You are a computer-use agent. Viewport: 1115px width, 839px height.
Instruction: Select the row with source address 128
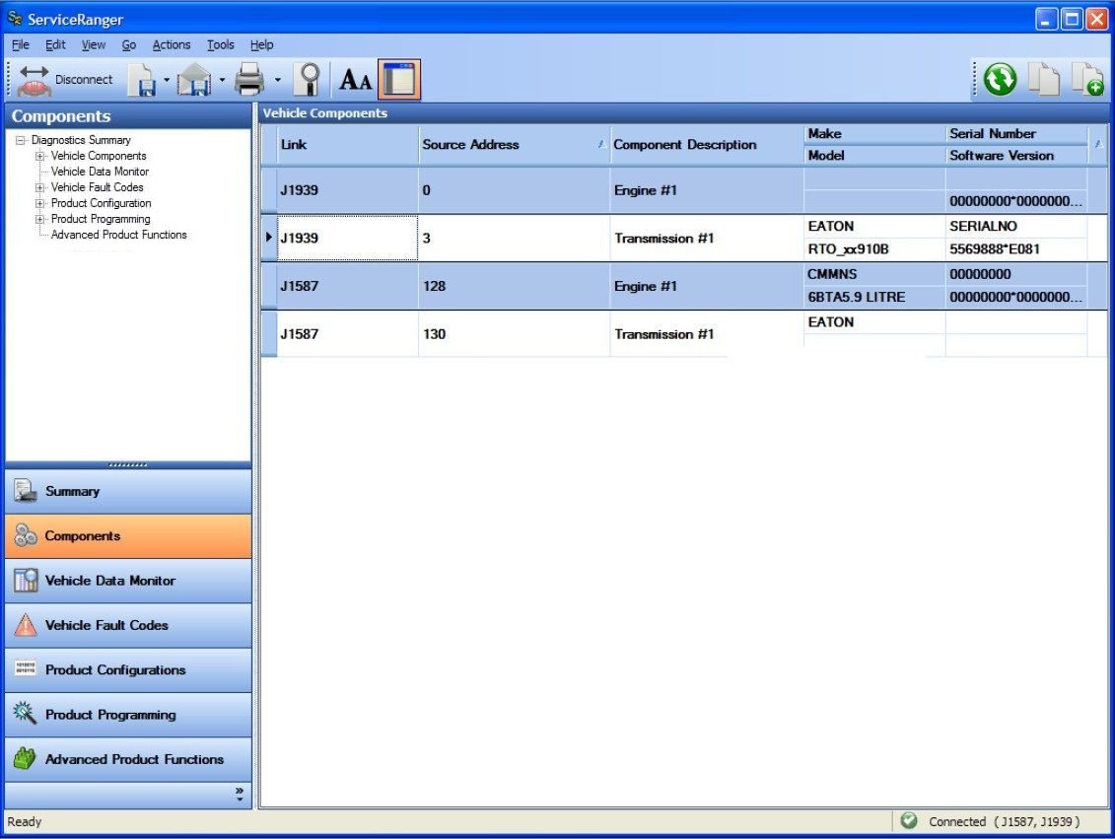(683, 287)
